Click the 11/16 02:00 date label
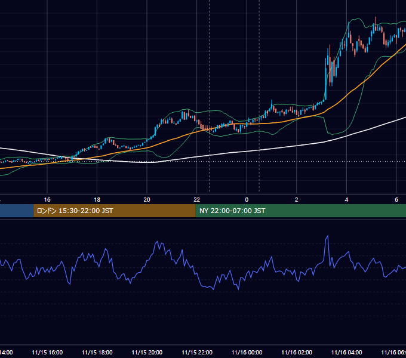 (297, 352)
